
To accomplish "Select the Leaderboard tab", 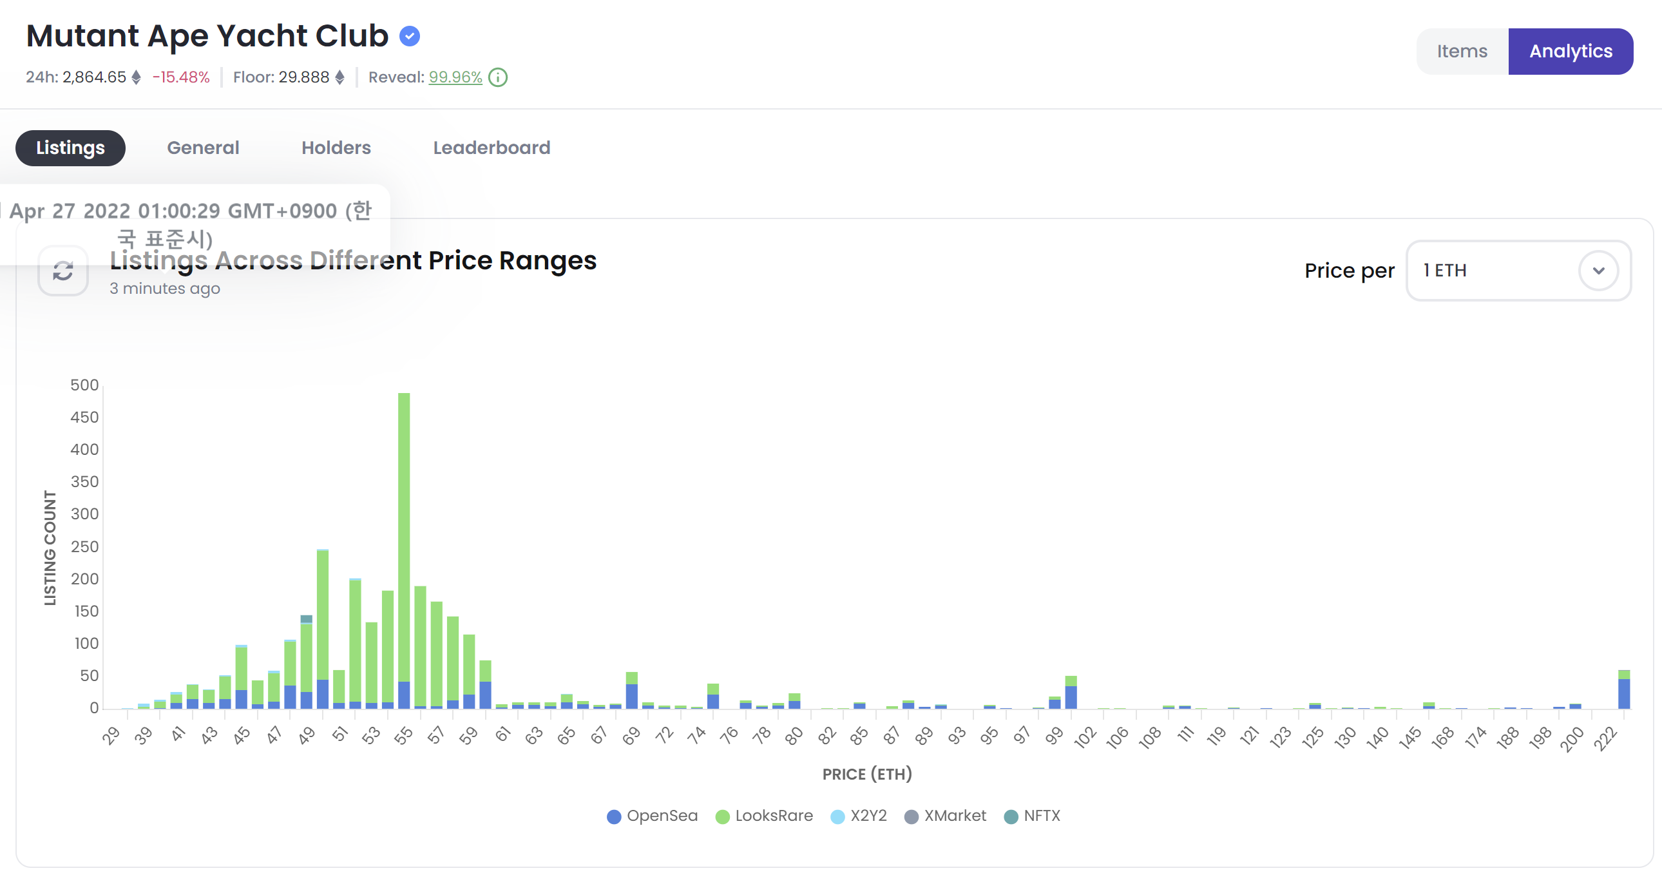I will 491,148.
